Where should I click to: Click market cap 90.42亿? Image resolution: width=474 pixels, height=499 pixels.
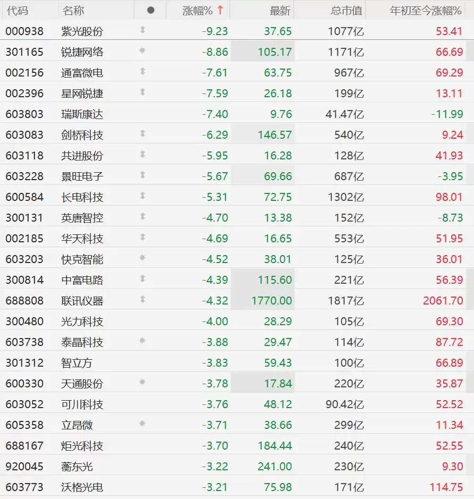coord(345,404)
